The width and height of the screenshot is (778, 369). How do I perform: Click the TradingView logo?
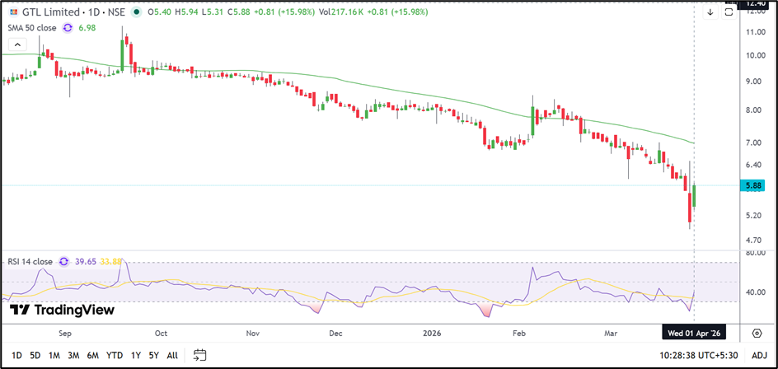(62, 310)
